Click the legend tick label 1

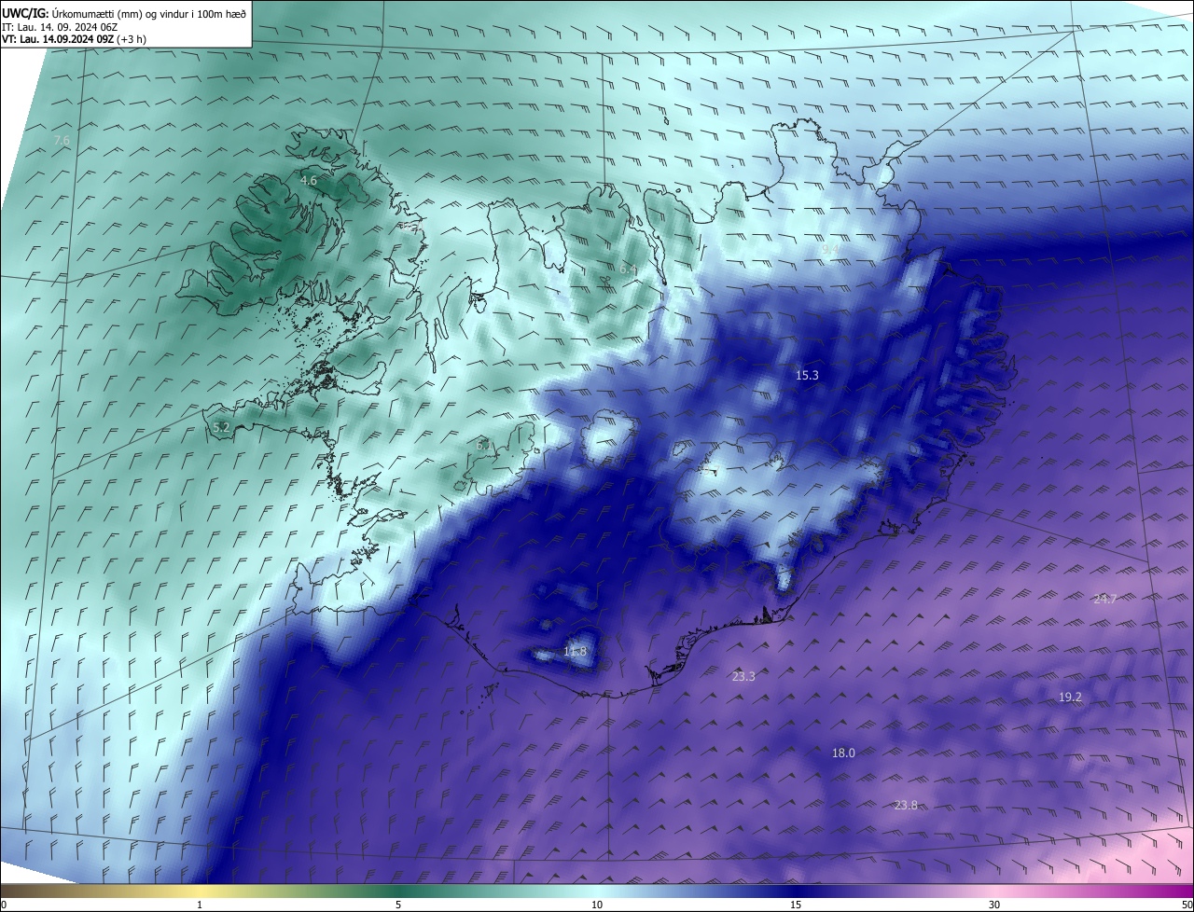[x=200, y=905]
